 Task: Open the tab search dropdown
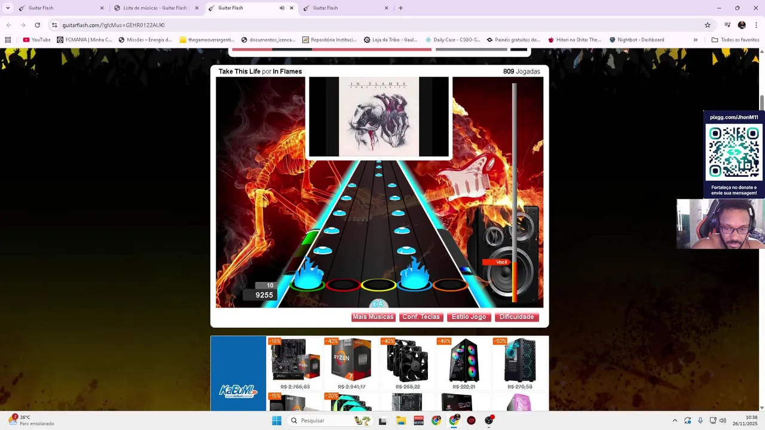(x=8, y=8)
